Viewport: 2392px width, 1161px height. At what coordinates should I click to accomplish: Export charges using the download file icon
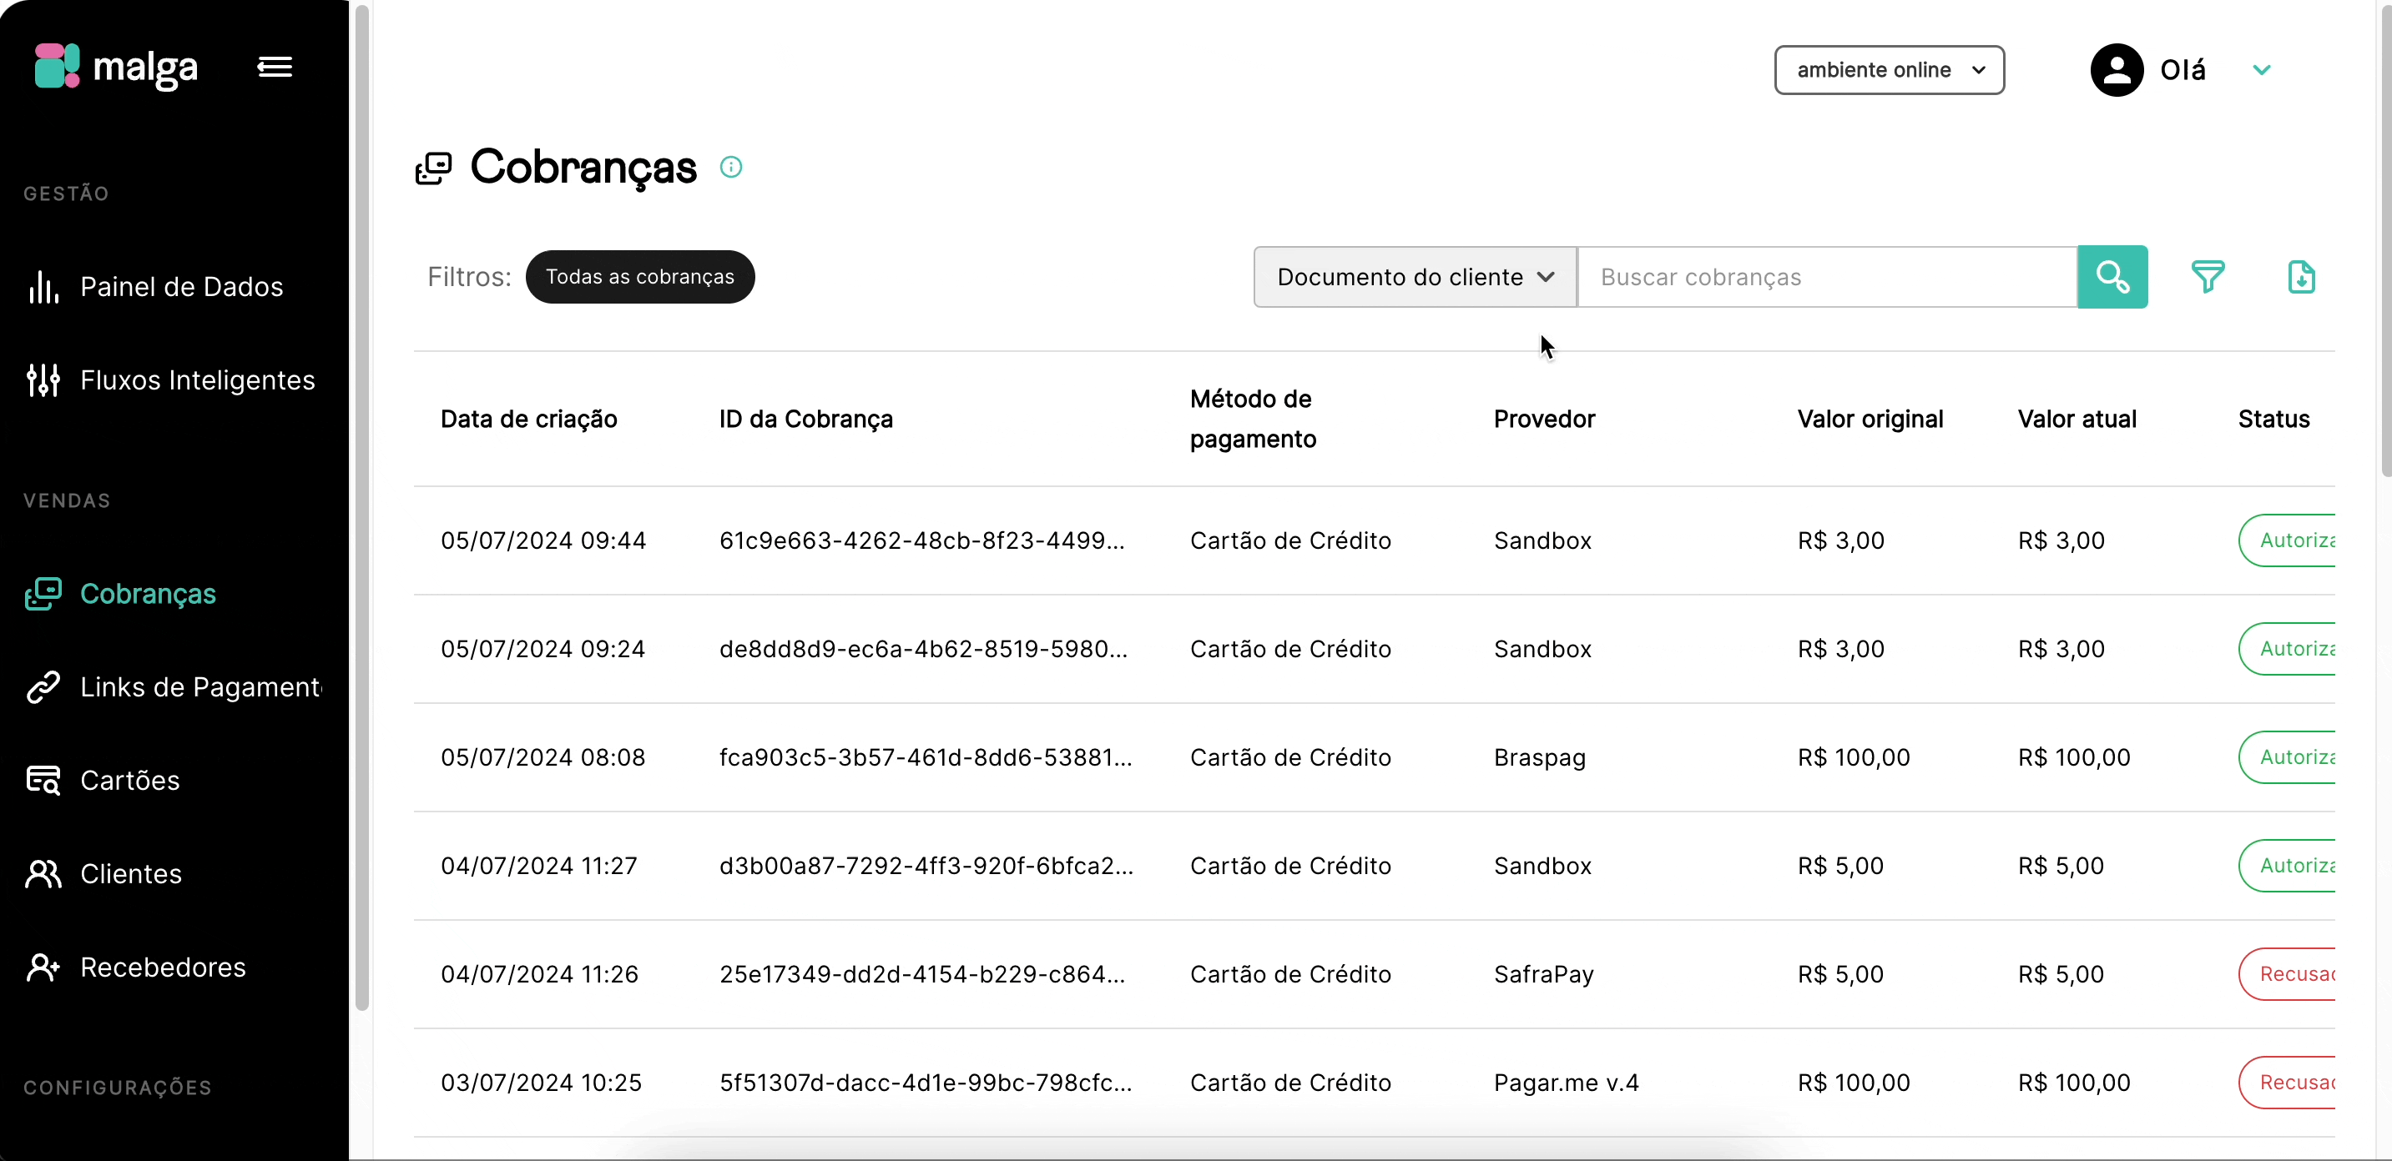click(x=2301, y=277)
